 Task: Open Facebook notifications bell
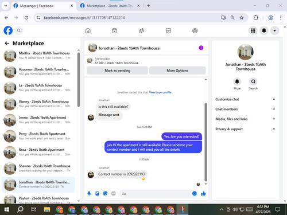[264, 30]
